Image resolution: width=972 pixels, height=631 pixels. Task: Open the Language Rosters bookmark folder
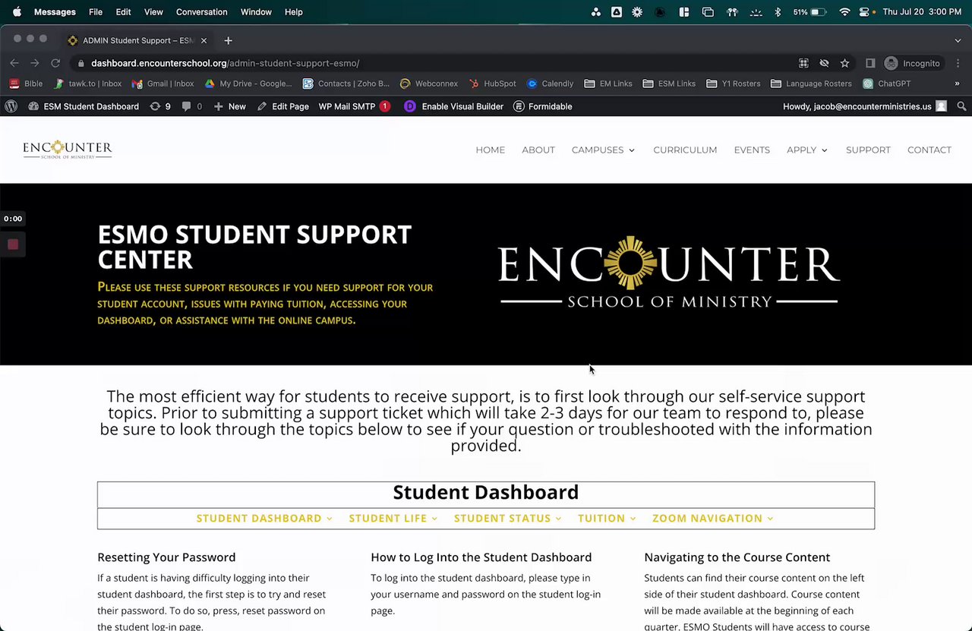[x=811, y=84]
